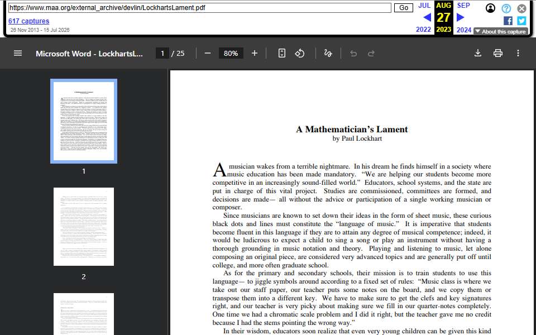Click the title A Mathematician's Lament
Screen dimensions: 536x335
pos(352,129)
